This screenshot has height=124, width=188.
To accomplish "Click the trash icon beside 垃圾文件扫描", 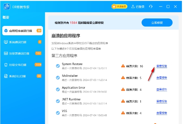I will pyautogui.click(x=6, y=65).
